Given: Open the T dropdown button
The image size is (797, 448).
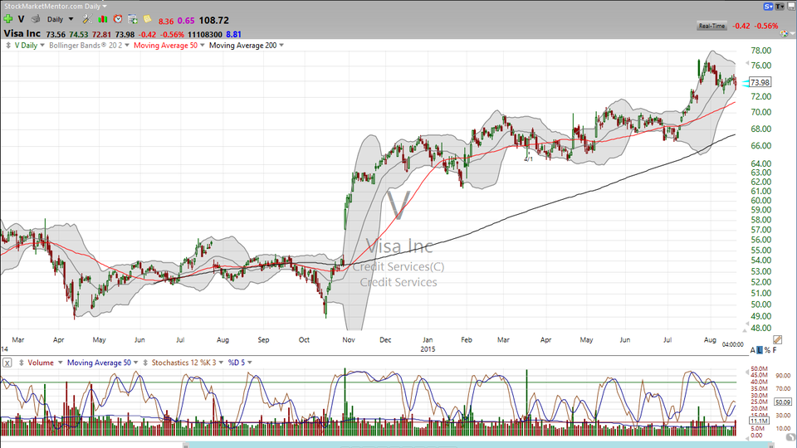Looking at the screenshot, I should pos(780,6).
